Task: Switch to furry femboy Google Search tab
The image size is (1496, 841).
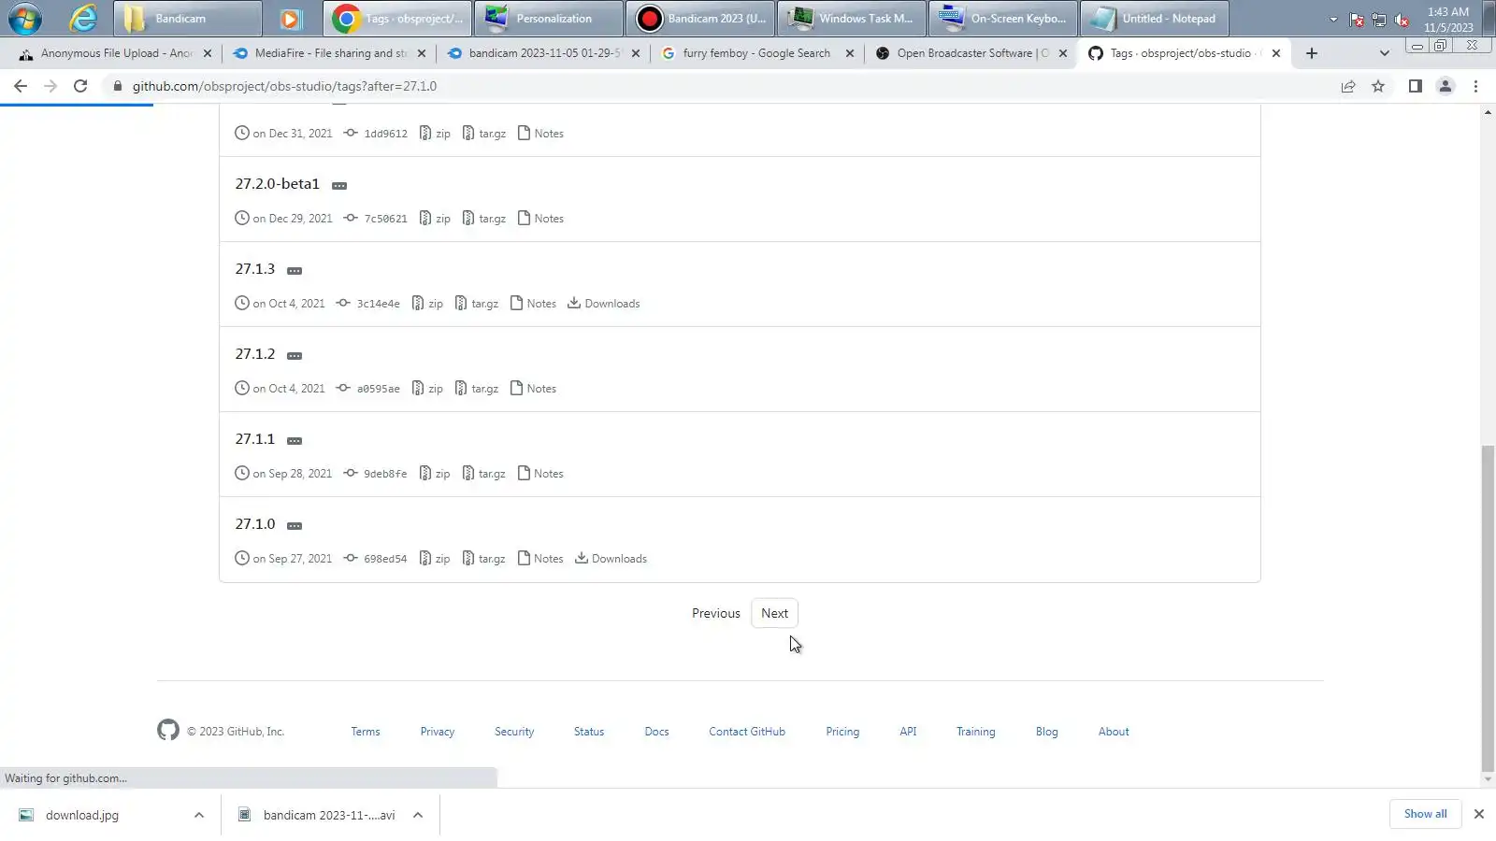Action: (x=757, y=53)
